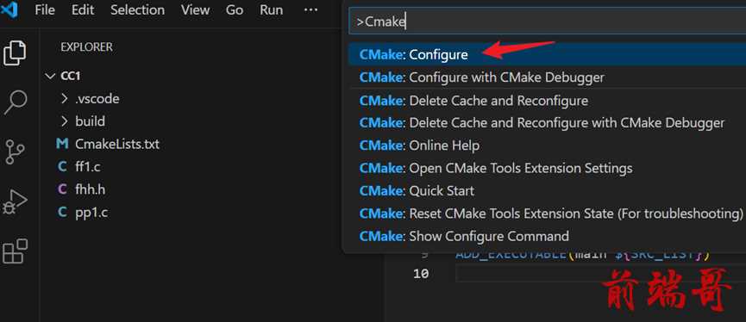The width and height of the screenshot is (746, 322).
Task: Click the CMake icon beside CmakeLists.txt
Action: [62, 144]
